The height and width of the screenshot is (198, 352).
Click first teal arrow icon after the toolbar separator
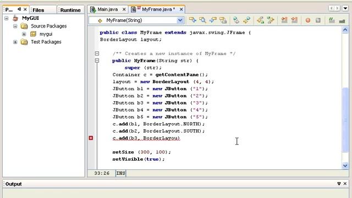click(x=236, y=20)
